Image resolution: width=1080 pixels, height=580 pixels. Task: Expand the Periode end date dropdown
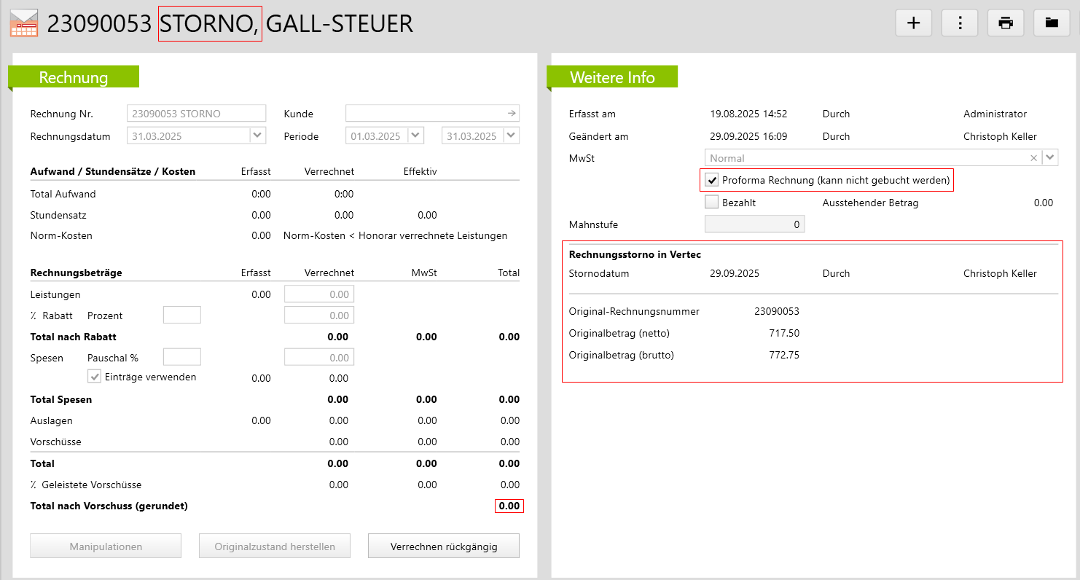[x=512, y=136]
